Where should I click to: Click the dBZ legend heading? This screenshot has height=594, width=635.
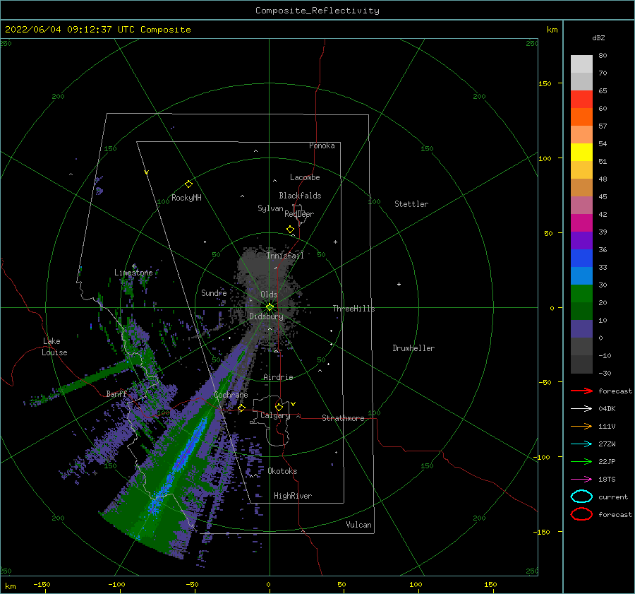tap(598, 37)
